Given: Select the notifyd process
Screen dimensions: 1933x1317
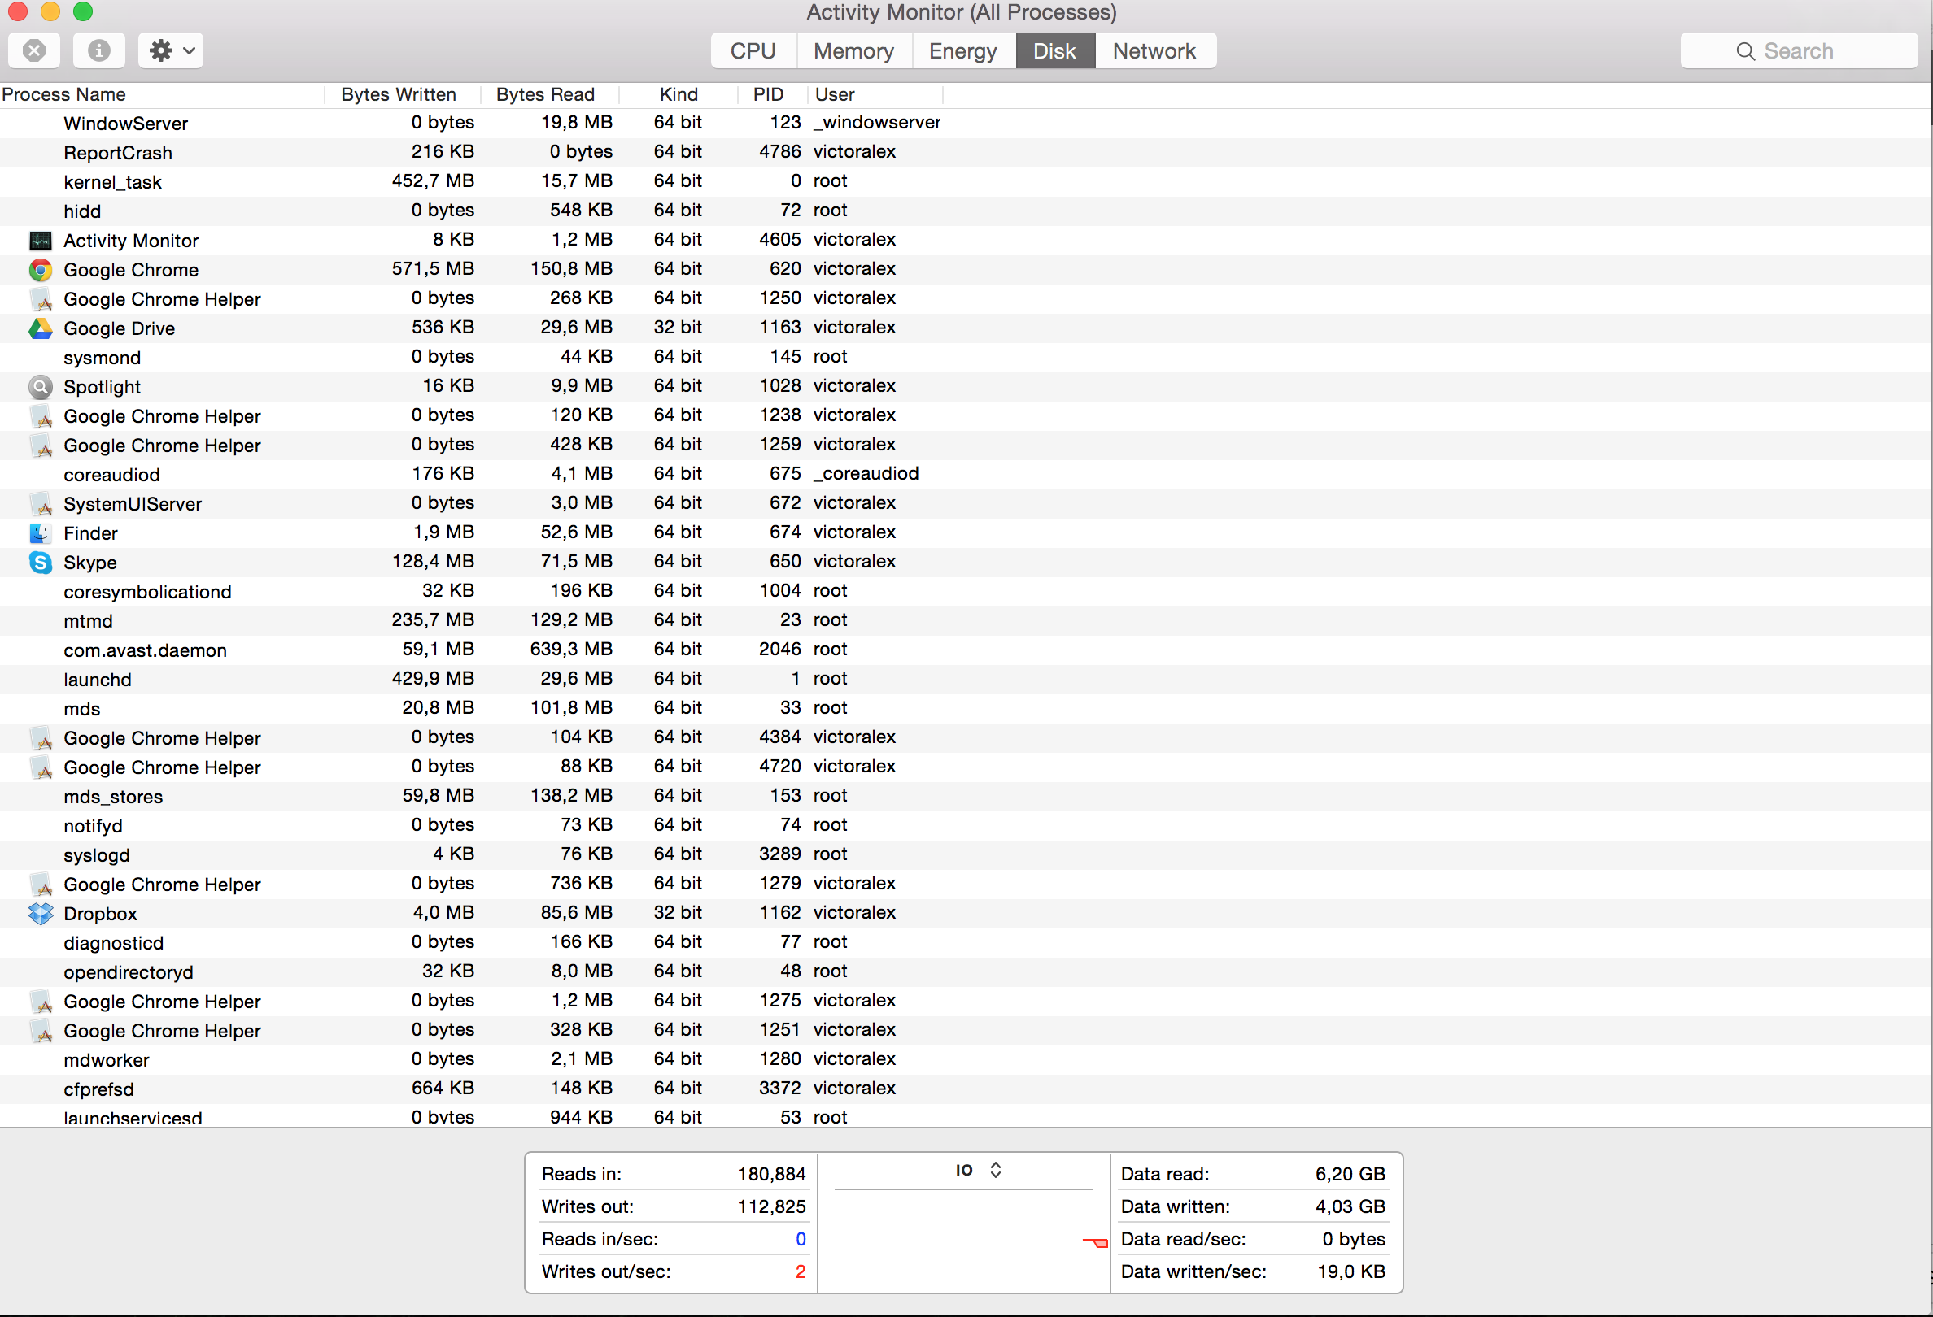Looking at the screenshot, I should click(x=966, y=826).
